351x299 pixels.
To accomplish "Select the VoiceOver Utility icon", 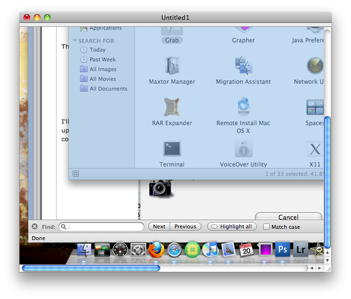I will click(244, 149).
